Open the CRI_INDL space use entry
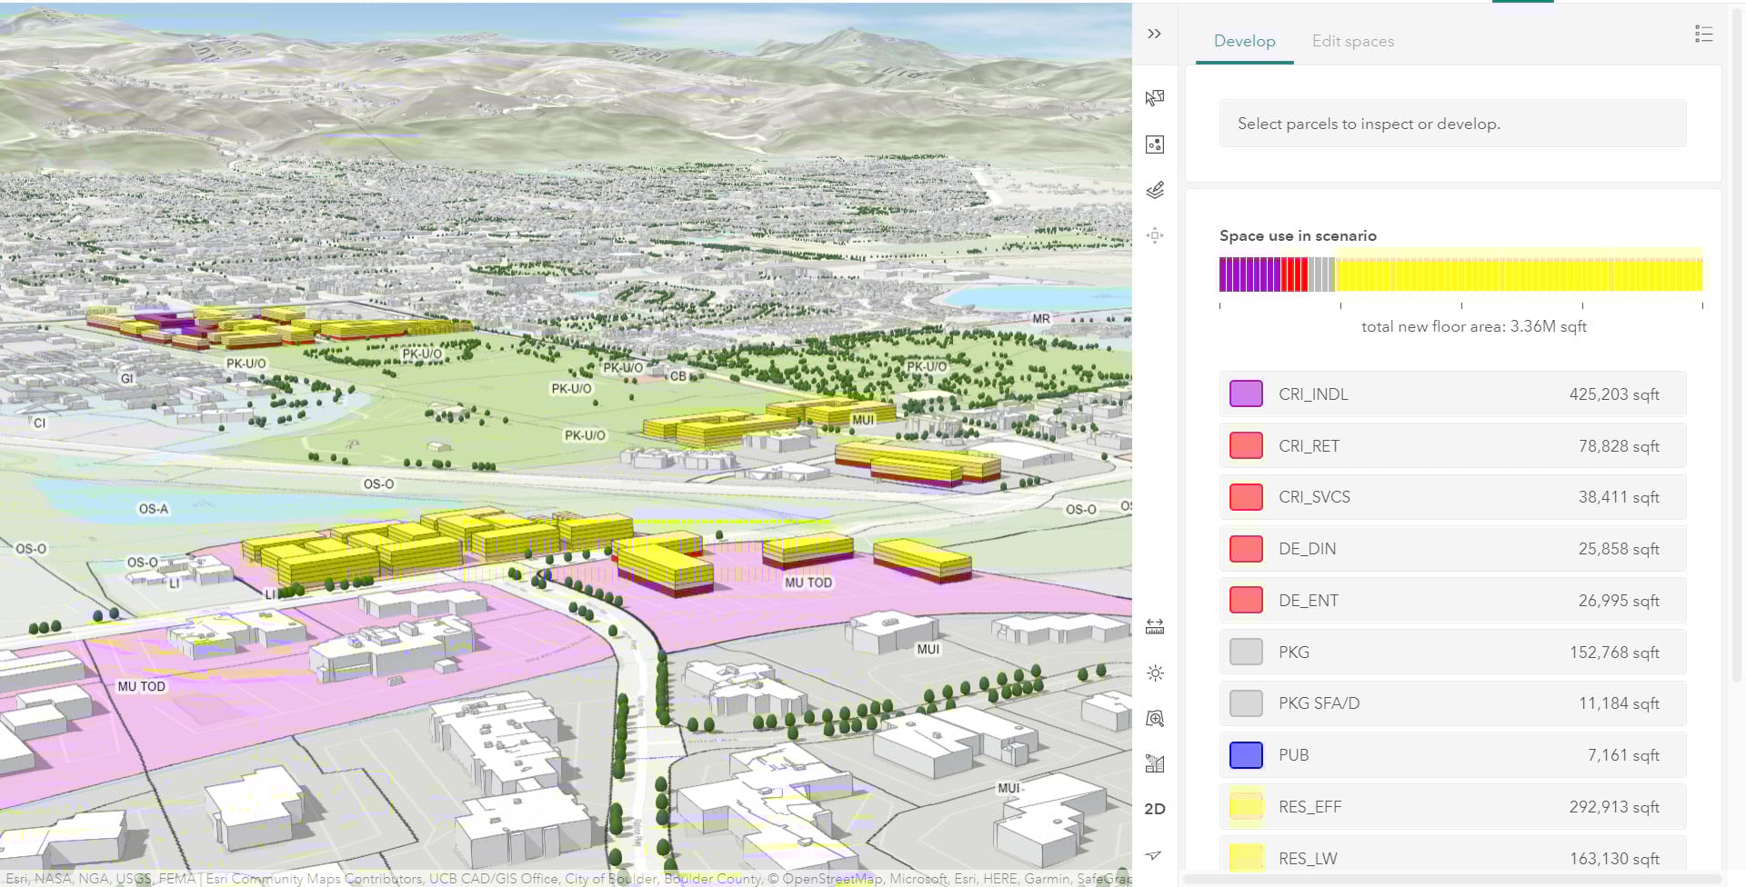This screenshot has height=887, width=1746. pos(1451,394)
